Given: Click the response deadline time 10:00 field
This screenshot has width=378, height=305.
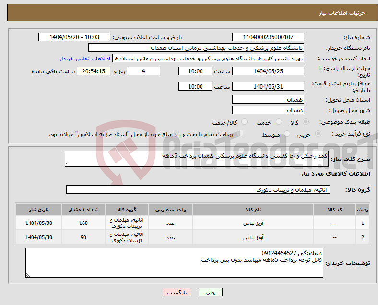Looking at the screenshot, I should tap(195, 71).
